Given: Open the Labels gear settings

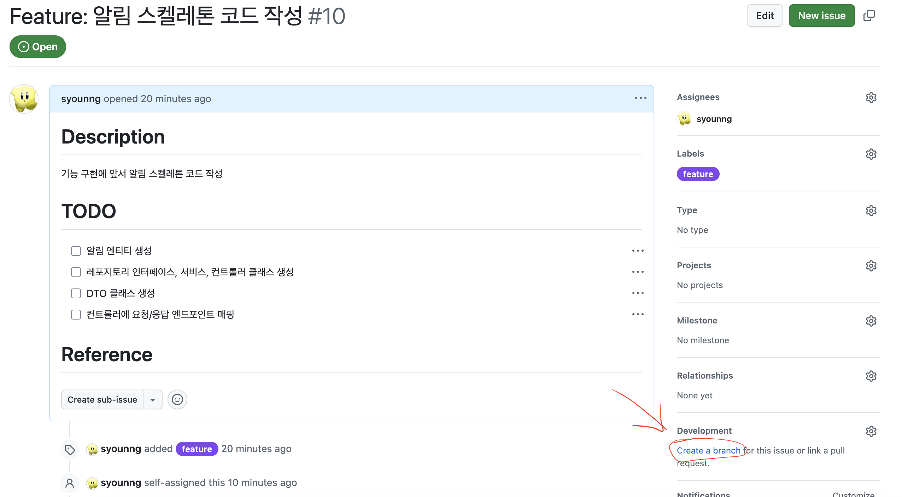Looking at the screenshot, I should coord(871,154).
